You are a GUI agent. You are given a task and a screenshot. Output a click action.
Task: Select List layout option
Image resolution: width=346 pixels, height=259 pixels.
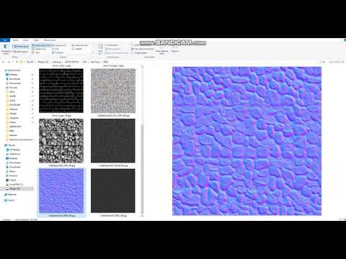pyautogui.click(x=56, y=49)
